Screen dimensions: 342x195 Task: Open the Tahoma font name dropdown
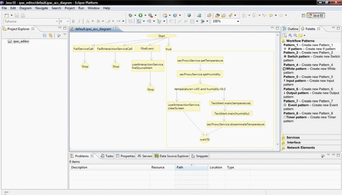pyautogui.click(x=57, y=21)
